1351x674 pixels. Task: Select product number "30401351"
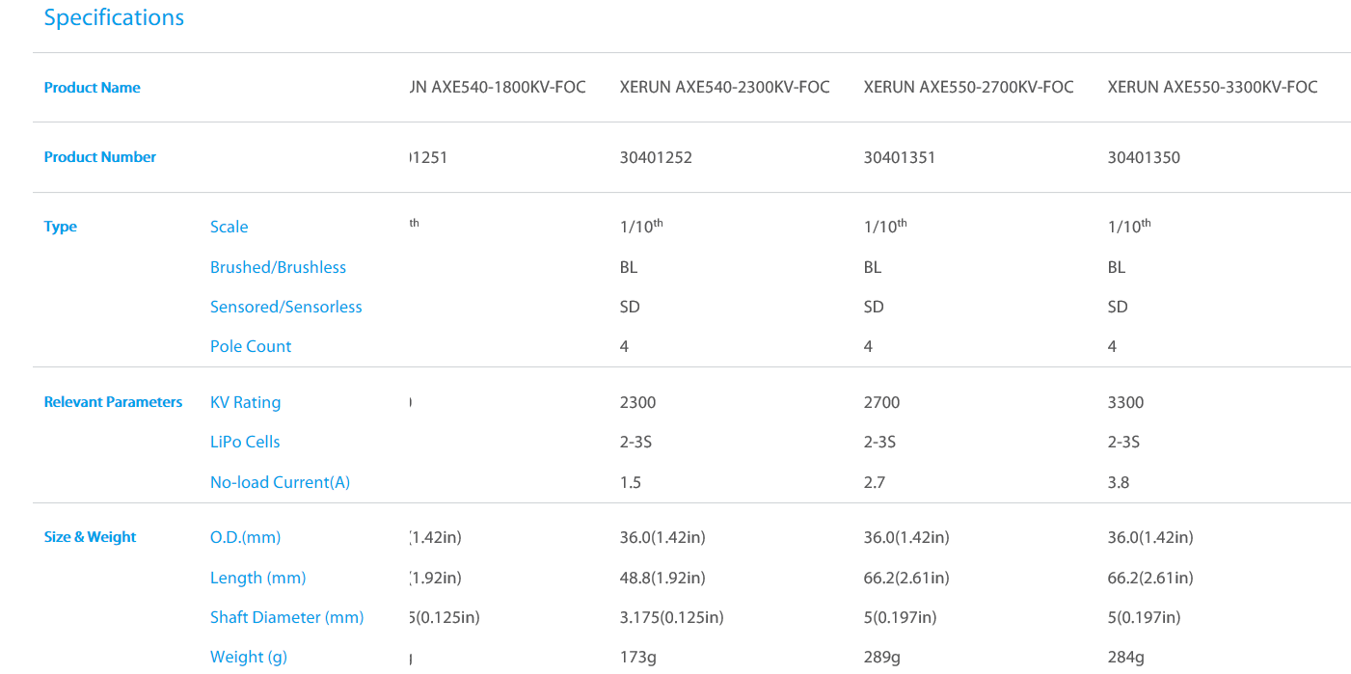pyautogui.click(x=900, y=157)
